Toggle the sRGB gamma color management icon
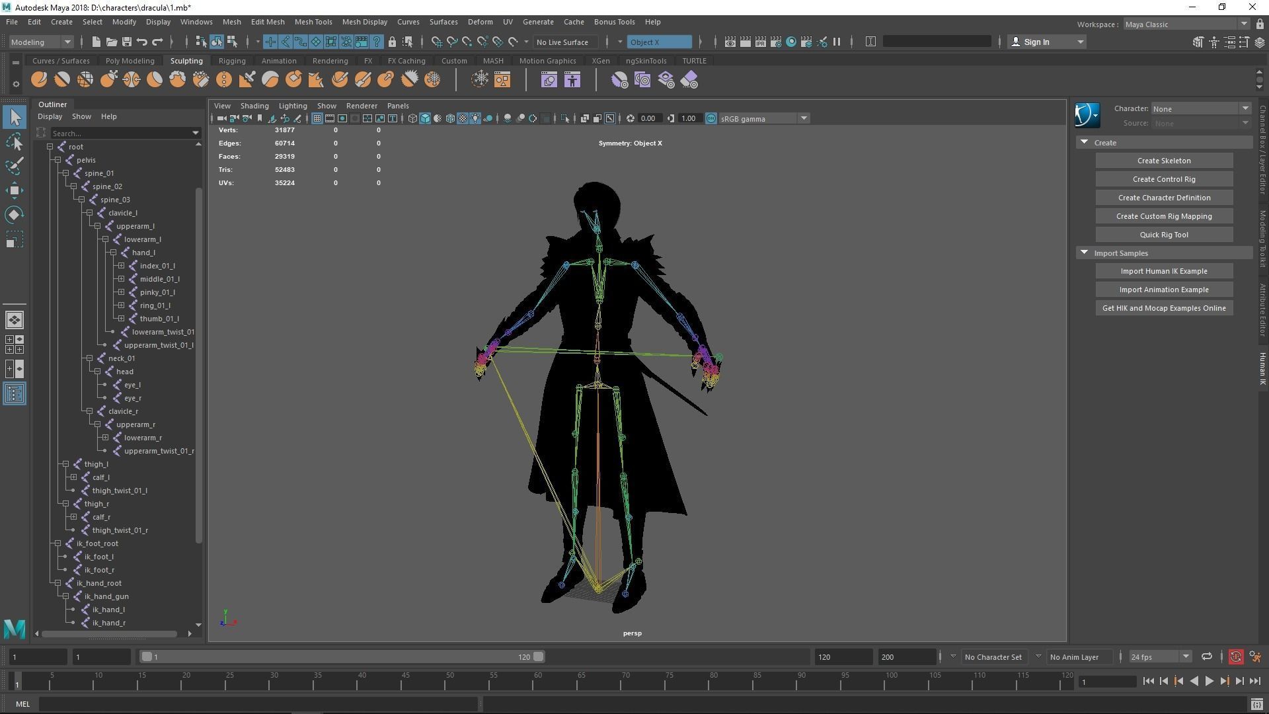This screenshot has height=714, width=1269. coord(711,118)
